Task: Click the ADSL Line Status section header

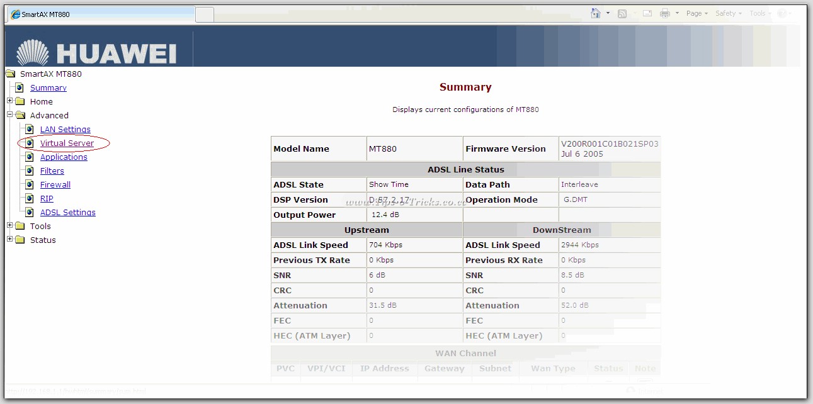Action: (x=466, y=169)
